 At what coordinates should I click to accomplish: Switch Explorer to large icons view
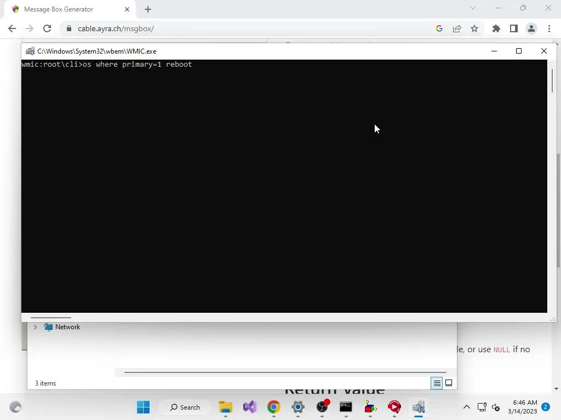click(x=449, y=383)
